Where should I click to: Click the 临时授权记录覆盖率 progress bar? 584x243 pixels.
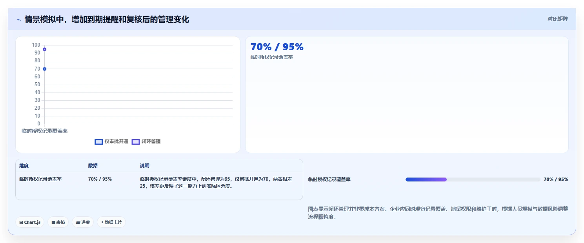click(473, 180)
